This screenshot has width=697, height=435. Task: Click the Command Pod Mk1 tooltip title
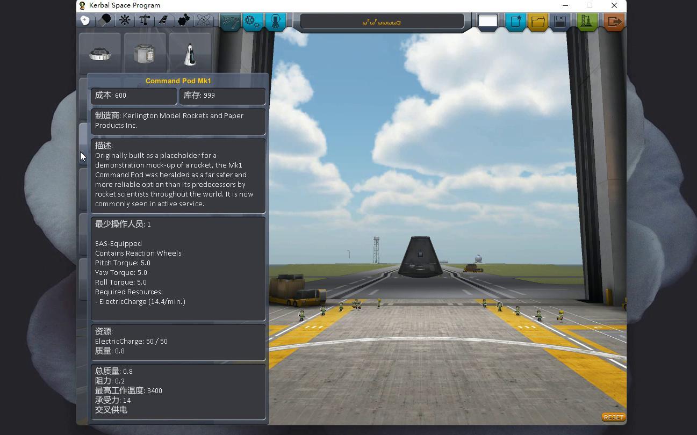coord(178,81)
